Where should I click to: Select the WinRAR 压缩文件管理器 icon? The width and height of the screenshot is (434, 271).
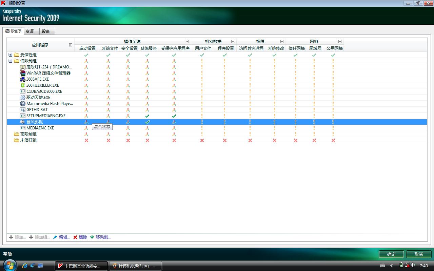click(x=23, y=73)
